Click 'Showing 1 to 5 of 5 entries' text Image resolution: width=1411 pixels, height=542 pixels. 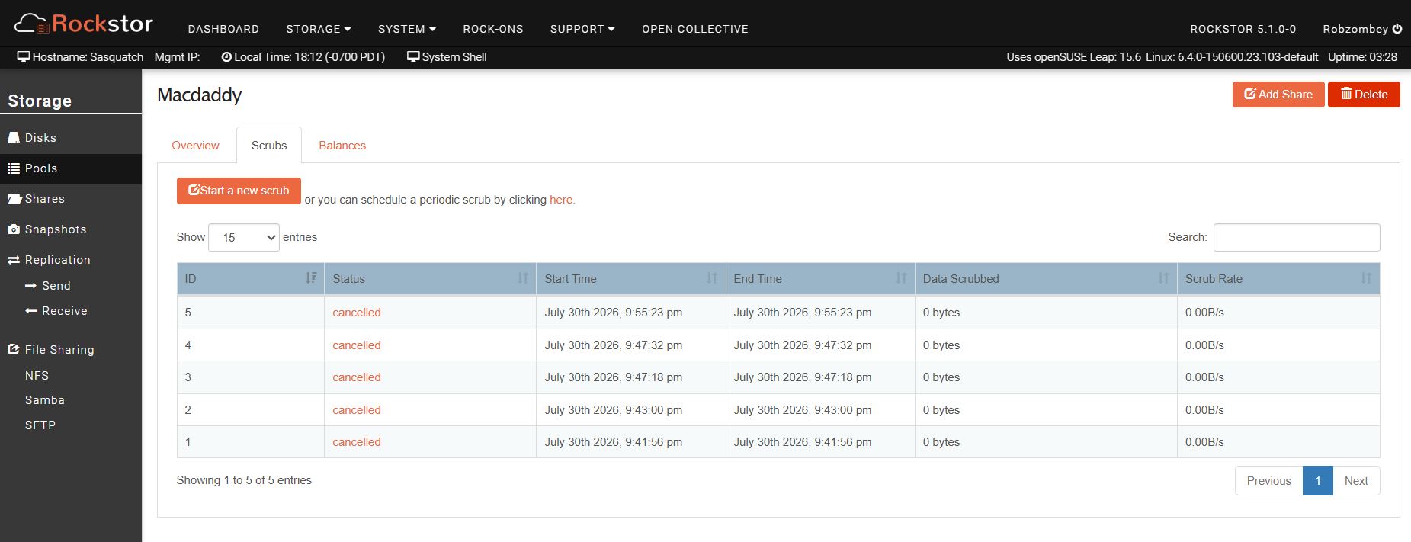pos(244,480)
